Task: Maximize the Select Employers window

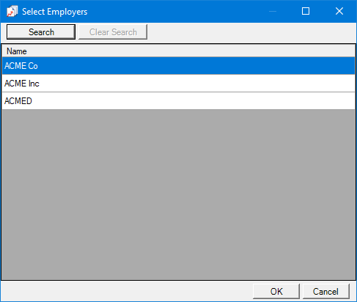Action: coord(306,11)
